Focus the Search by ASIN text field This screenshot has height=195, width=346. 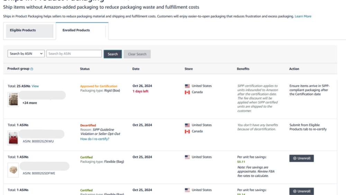tap(74, 54)
